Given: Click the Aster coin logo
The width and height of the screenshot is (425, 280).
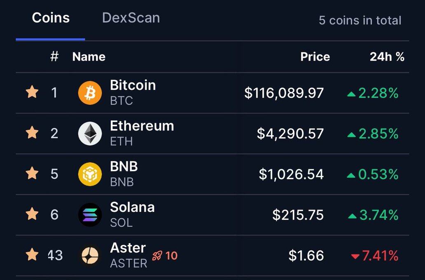Looking at the screenshot, I should tap(90, 256).
